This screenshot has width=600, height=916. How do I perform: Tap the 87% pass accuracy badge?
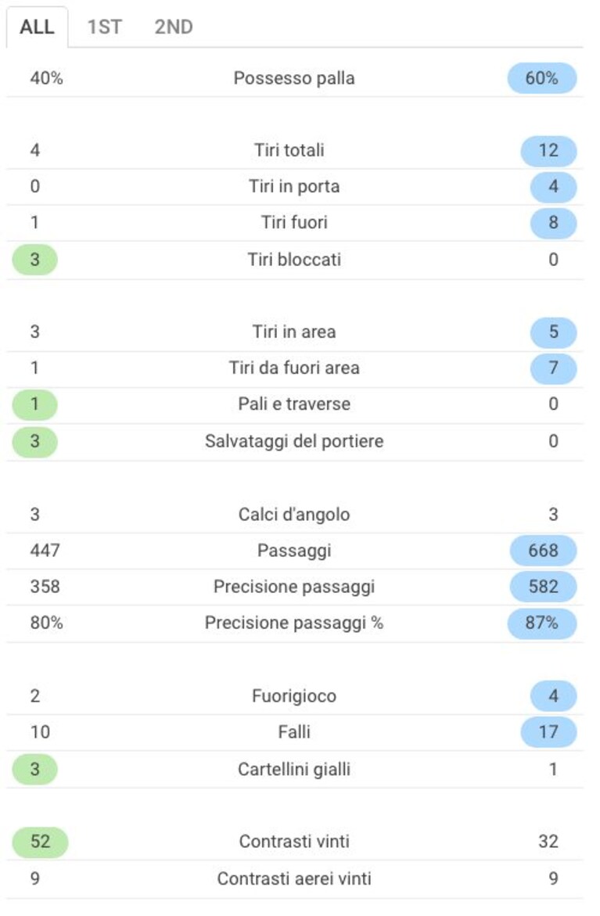[x=541, y=623]
